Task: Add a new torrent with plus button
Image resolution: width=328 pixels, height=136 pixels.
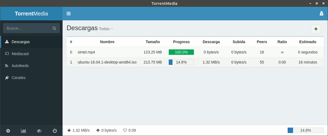Action: coord(316,29)
